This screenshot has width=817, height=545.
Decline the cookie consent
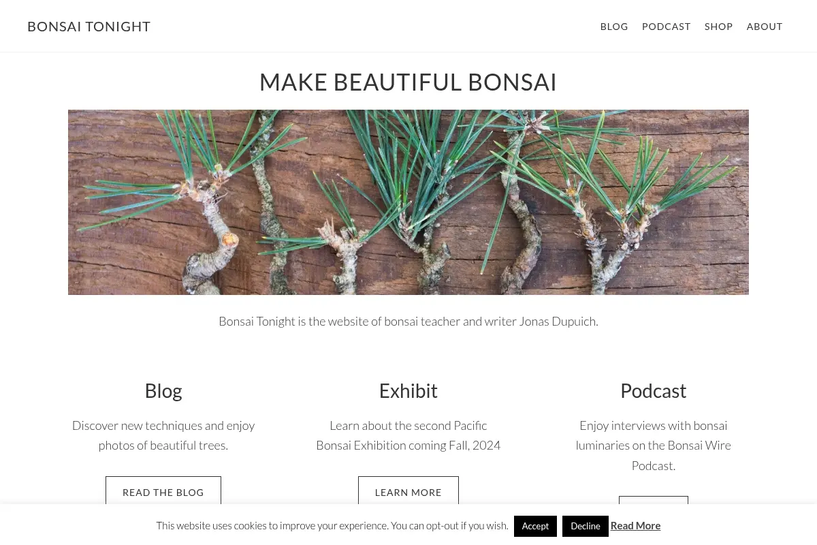pos(586,526)
